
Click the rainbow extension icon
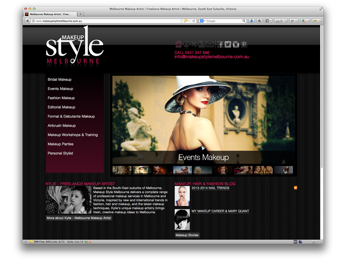(x=315, y=21)
